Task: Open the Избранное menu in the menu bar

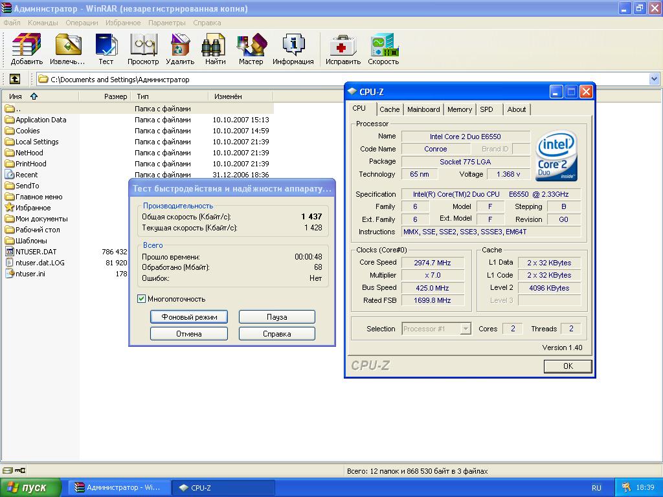Action: pos(123,23)
